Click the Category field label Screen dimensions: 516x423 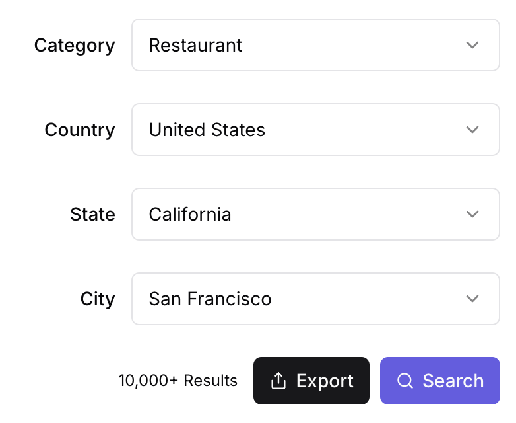point(75,45)
